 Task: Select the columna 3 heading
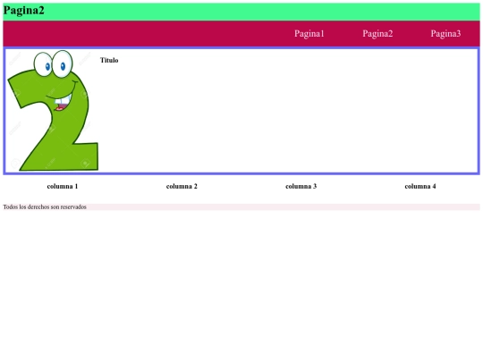pos(301,186)
